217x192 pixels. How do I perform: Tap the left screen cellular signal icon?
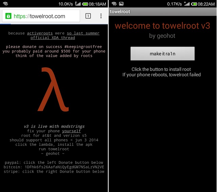(x=78, y=4)
